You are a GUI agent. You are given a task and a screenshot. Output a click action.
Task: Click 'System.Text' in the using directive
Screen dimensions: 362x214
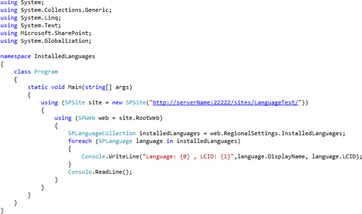pos(39,26)
